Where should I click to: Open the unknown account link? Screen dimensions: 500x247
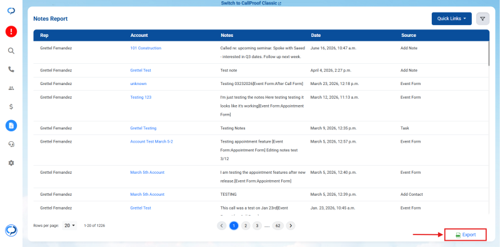pos(138,84)
